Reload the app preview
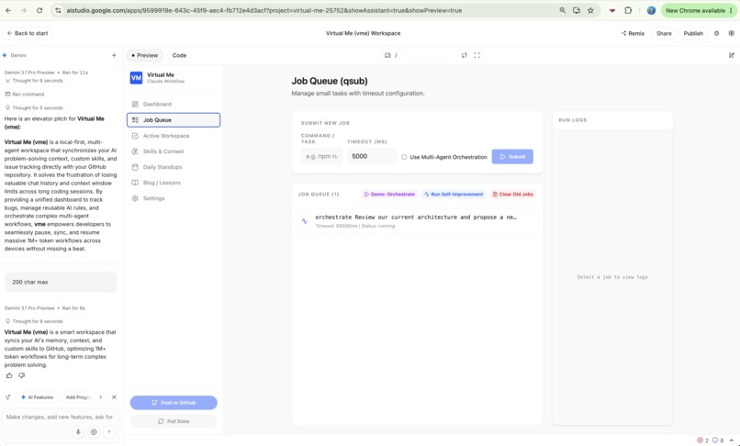The height and width of the screenshot is (446, 740). (465, 55)
